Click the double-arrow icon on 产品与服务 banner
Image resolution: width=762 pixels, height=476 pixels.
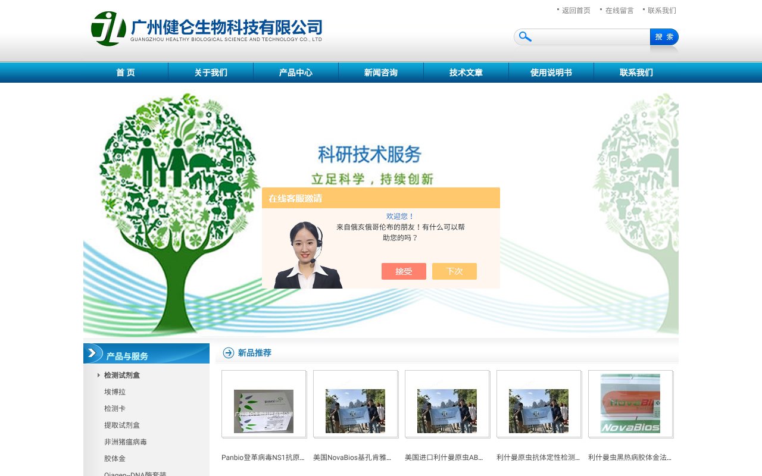click(x=93, y=353)
